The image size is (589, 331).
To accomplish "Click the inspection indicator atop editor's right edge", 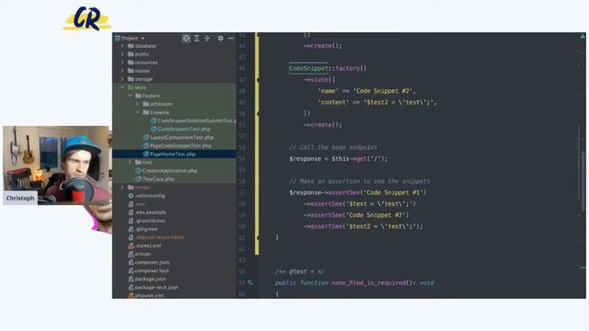I will (x=583, y=37).
